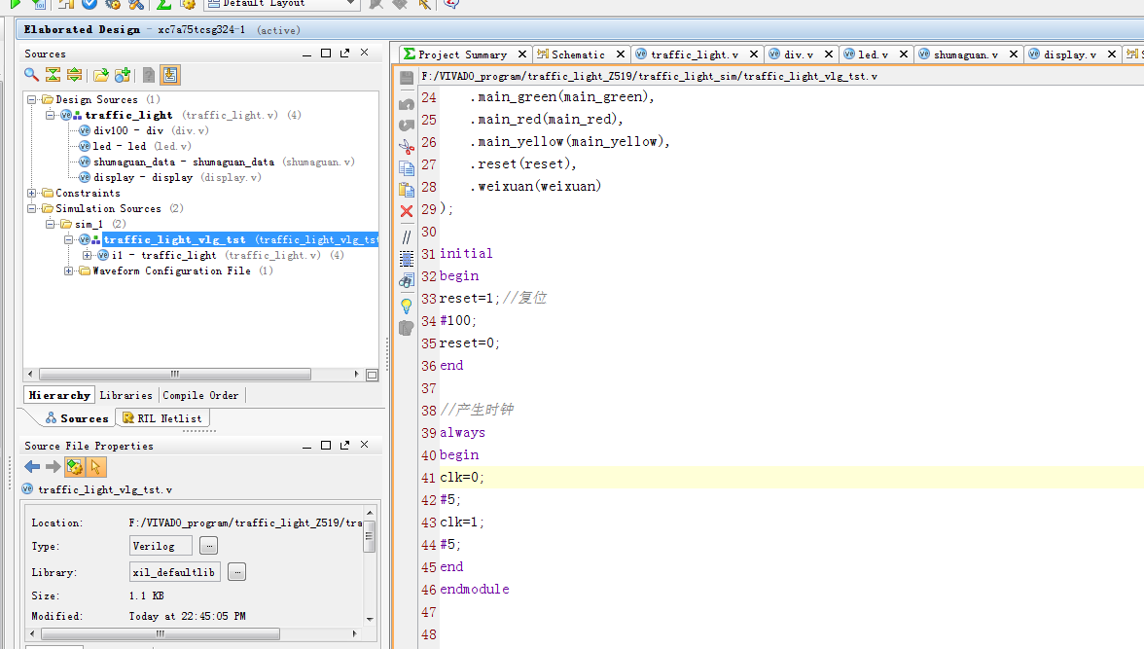Collapse the traffic_light_vlg_tst node
Image resolution: width=1144 pixels, height=649 pixels.
click(68, 239)
